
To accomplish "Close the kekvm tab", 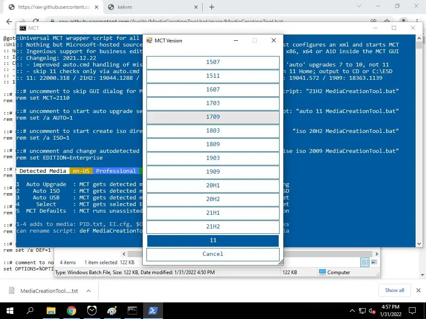I will tap(196, 7).
